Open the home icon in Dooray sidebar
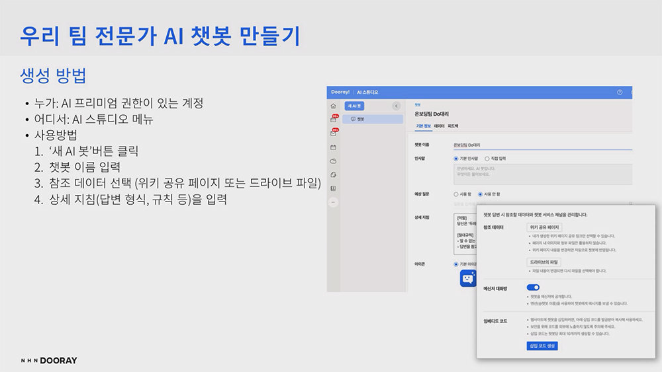Image resolution: width=662 pixels, height=372 pixels. 333,106
